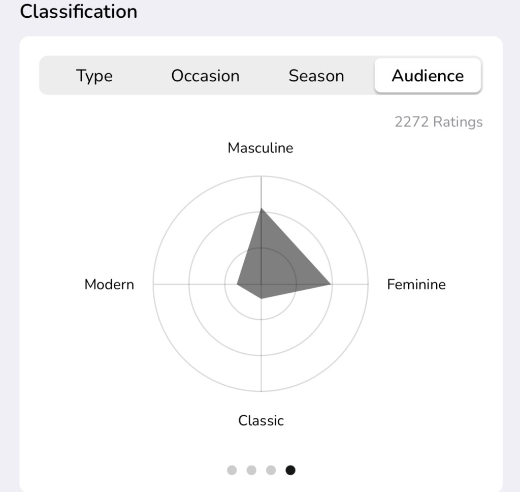This screenshot has width=520, height=492.
Task: Click polygon's right vertex on Feminine axis
Action: pos(331,284)
